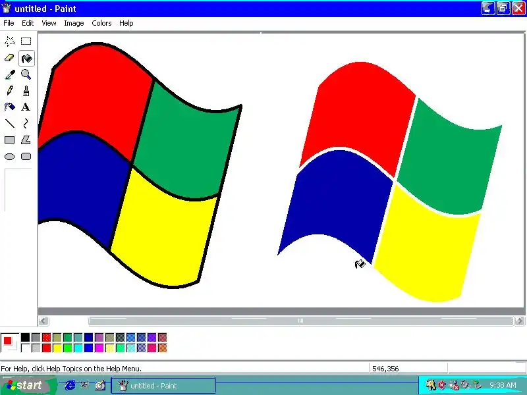This screenshot has width=527, height=395.
Task: Click the untitled - Paint taskbar button
Action: (x=163, y=386)
